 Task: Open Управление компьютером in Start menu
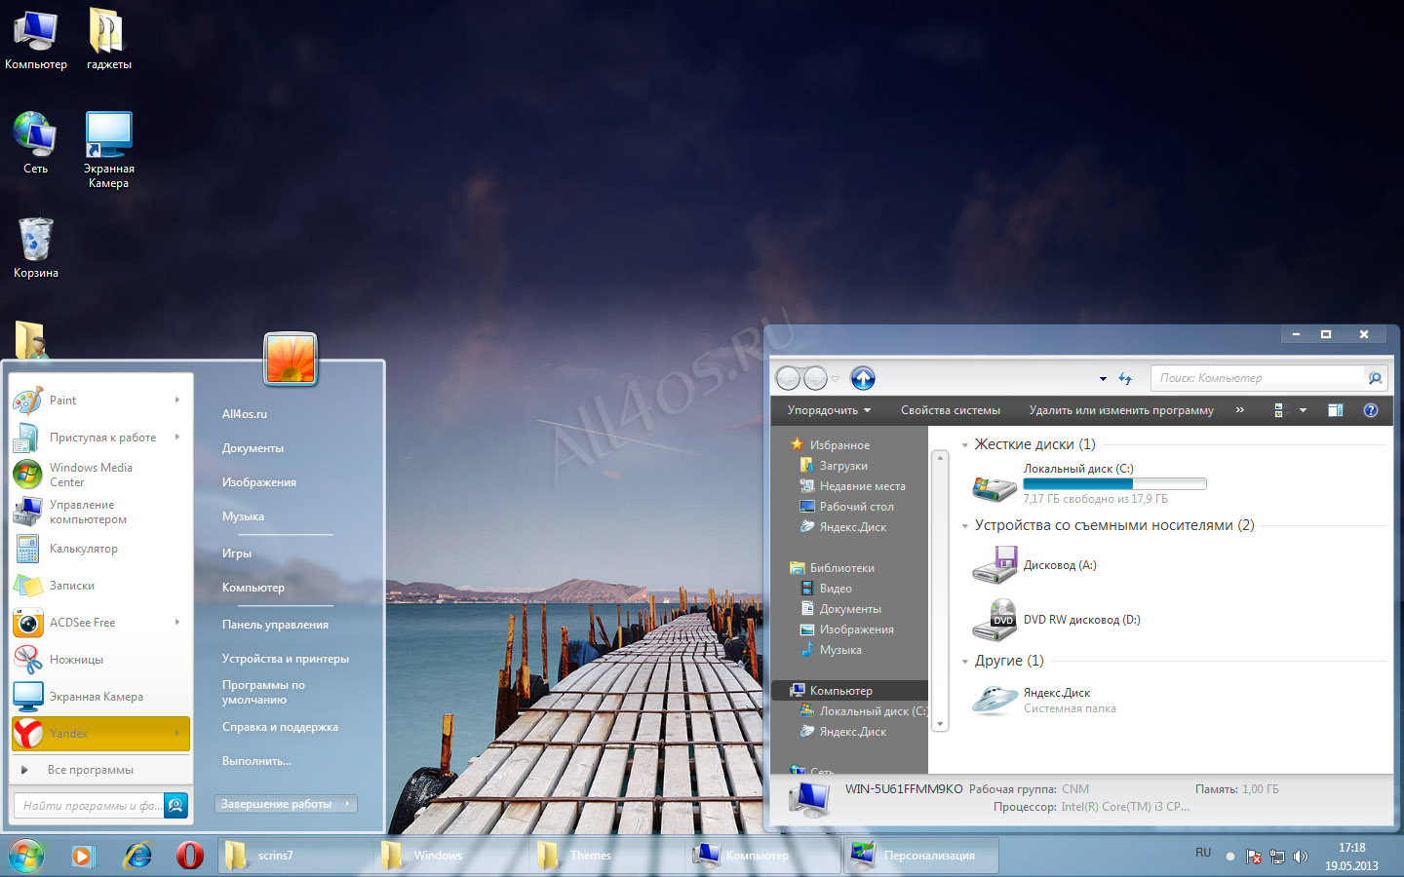tap(100, 512)
